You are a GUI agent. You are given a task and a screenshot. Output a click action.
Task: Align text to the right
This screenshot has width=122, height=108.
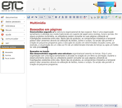tap(74, 17)
